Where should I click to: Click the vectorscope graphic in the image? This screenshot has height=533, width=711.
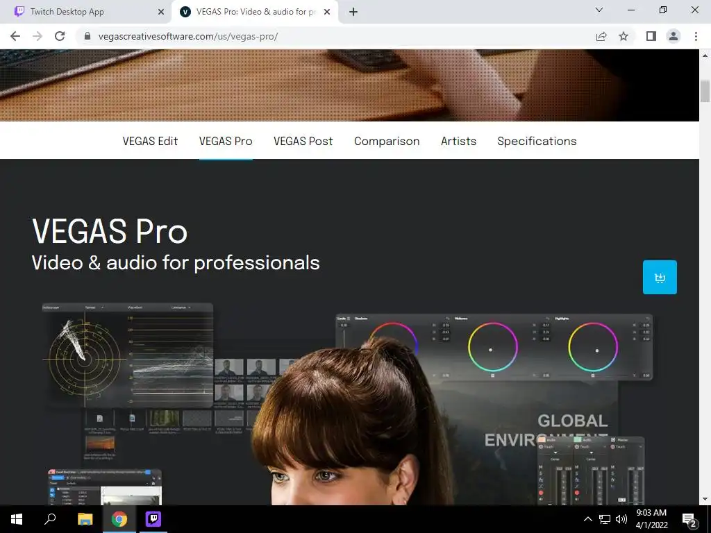[x=85, y=360]
